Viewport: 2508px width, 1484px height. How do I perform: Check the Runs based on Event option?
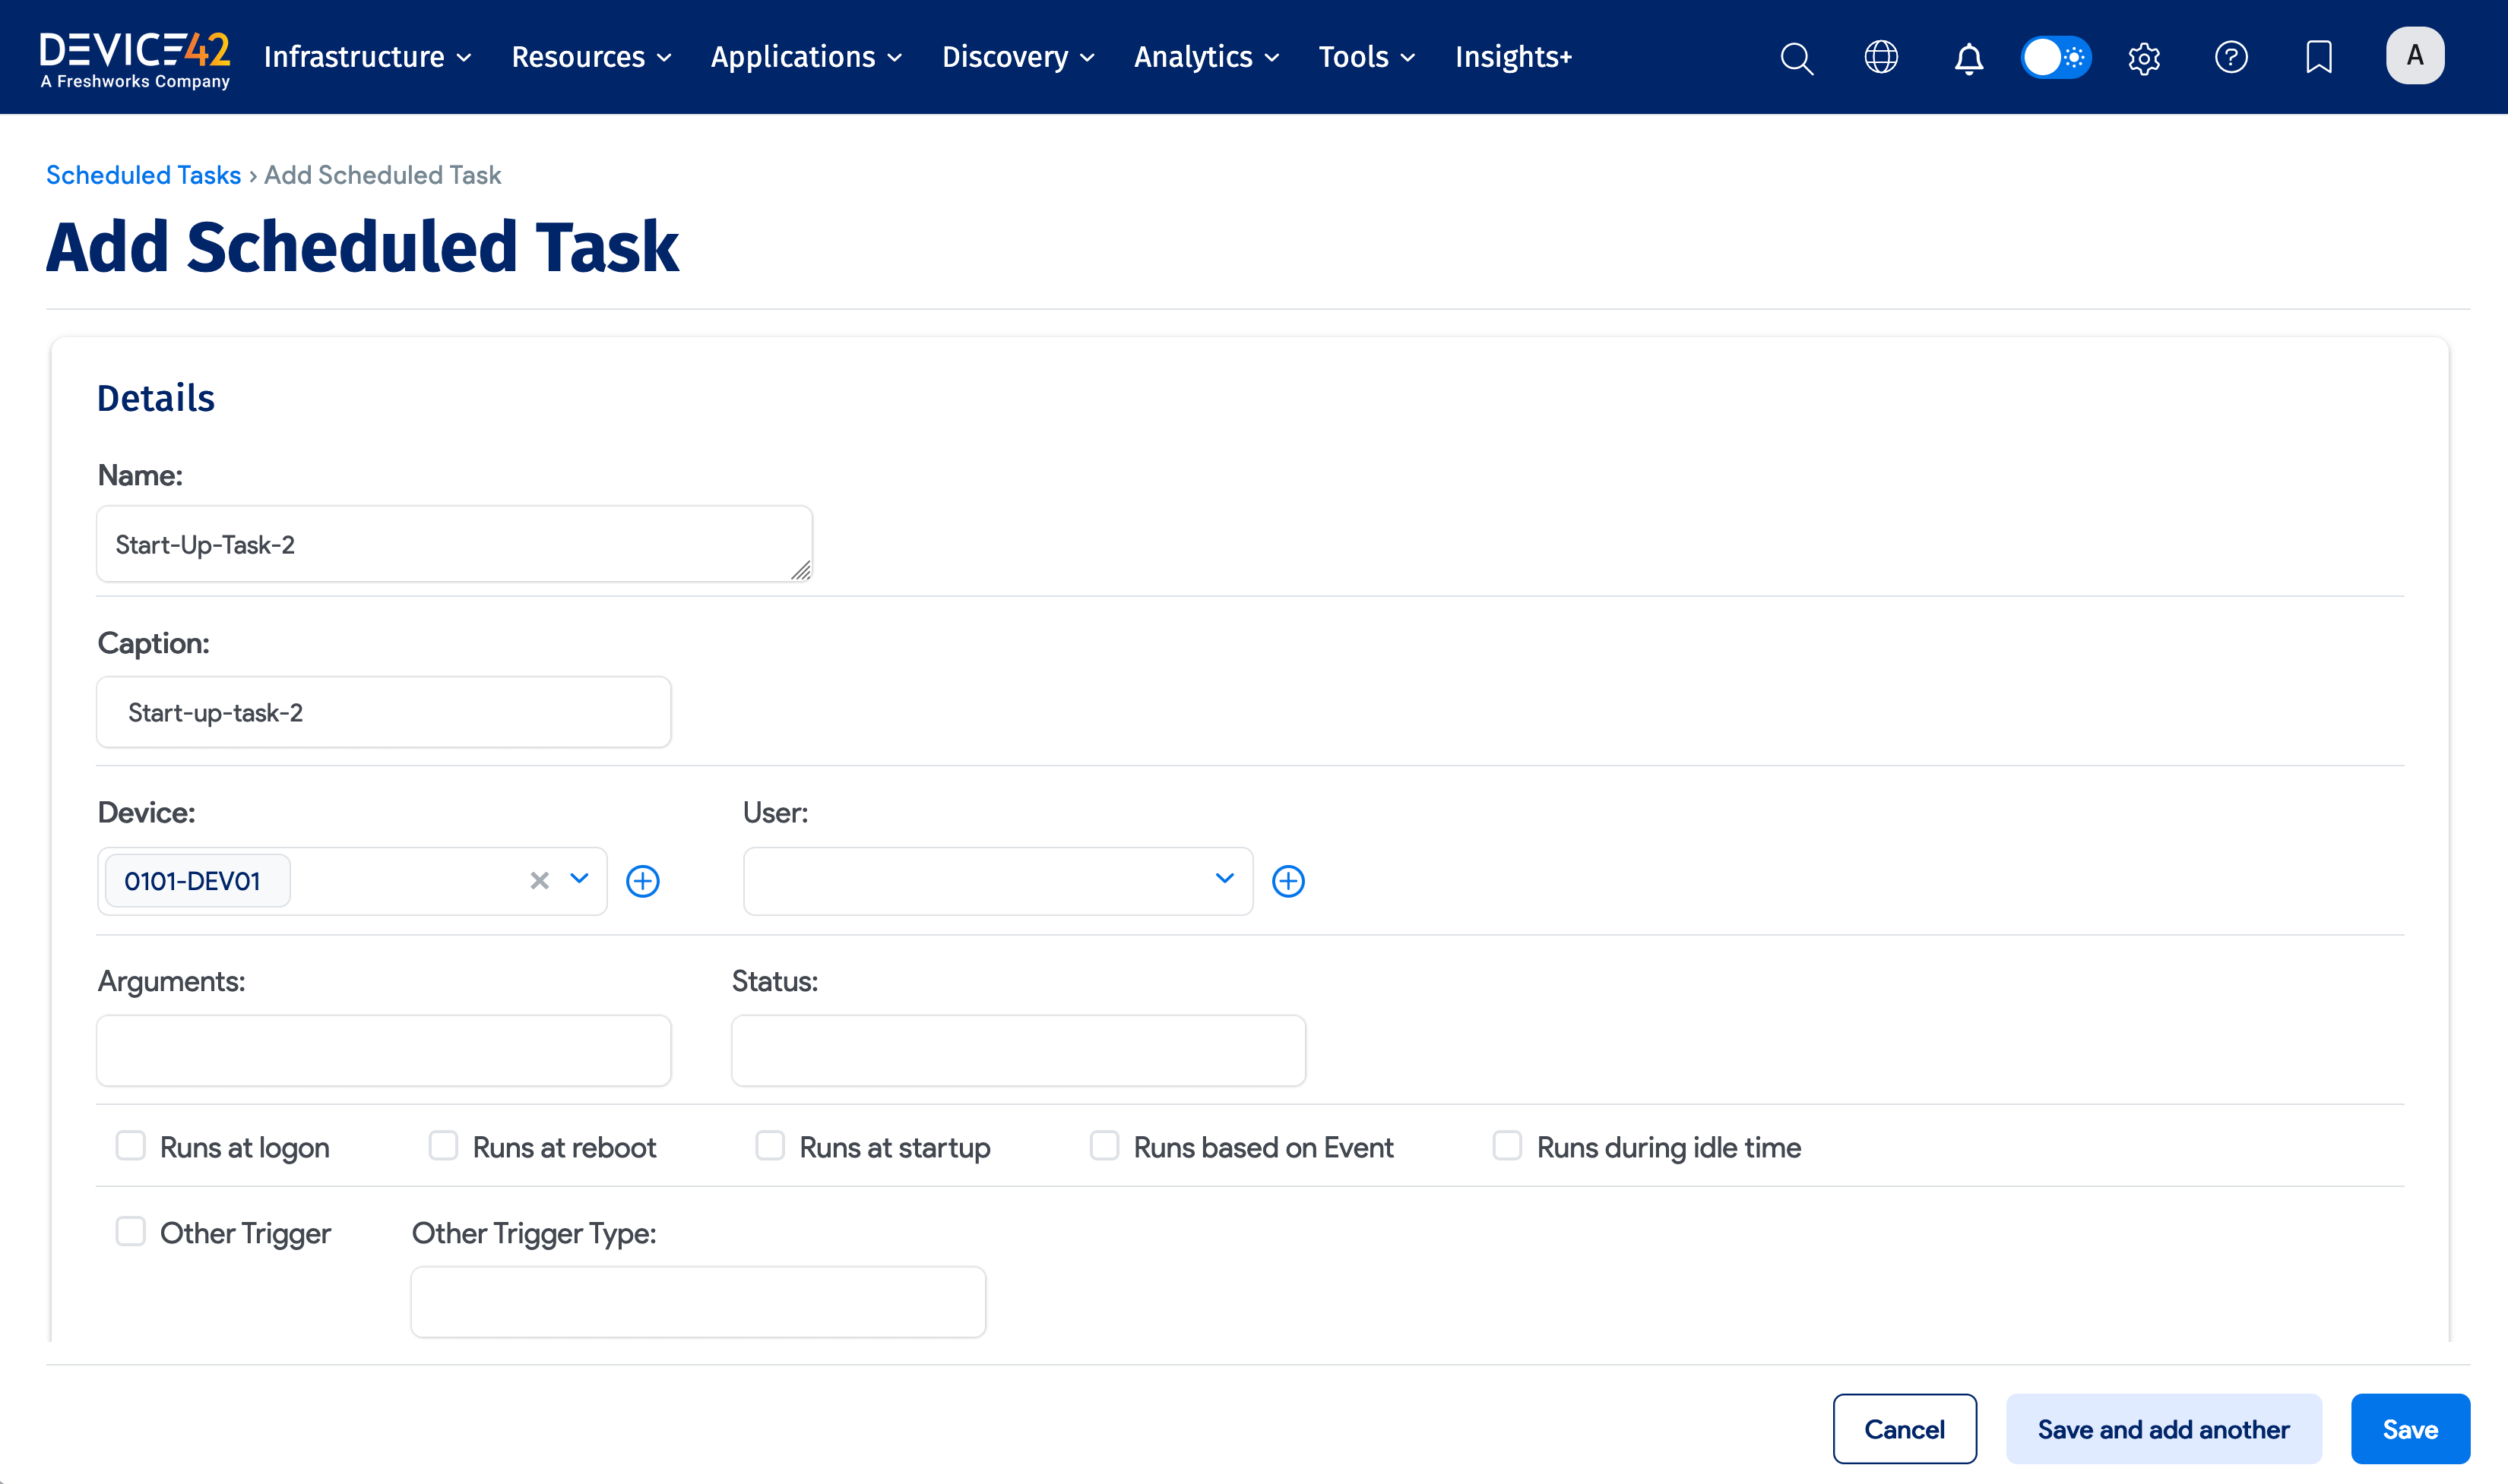tap(1104, 1145)
